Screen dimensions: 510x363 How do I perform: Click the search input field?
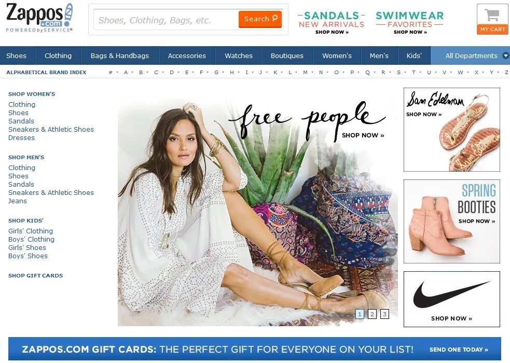coord(166,20)
